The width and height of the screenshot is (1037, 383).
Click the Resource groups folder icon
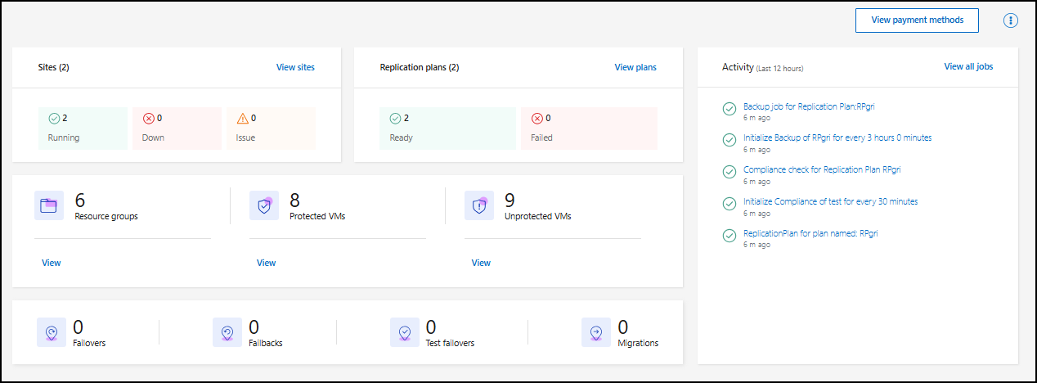[x=49, y=206]
